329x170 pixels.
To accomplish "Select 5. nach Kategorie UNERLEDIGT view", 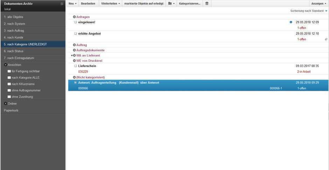I will (x=33, y=44).
